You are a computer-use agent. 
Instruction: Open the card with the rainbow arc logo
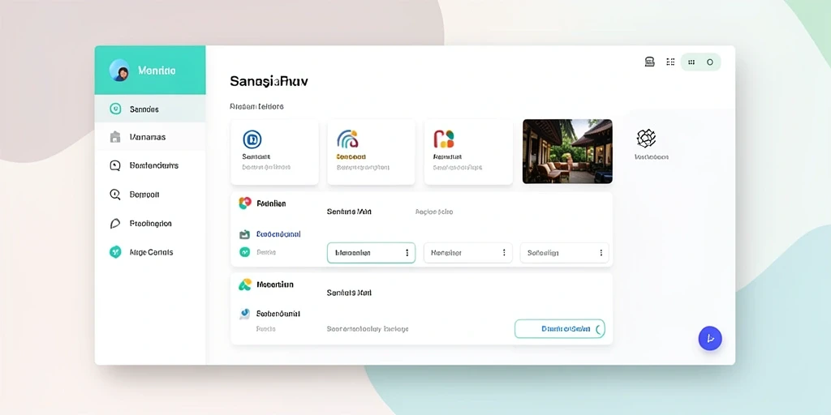coord(371,152)
